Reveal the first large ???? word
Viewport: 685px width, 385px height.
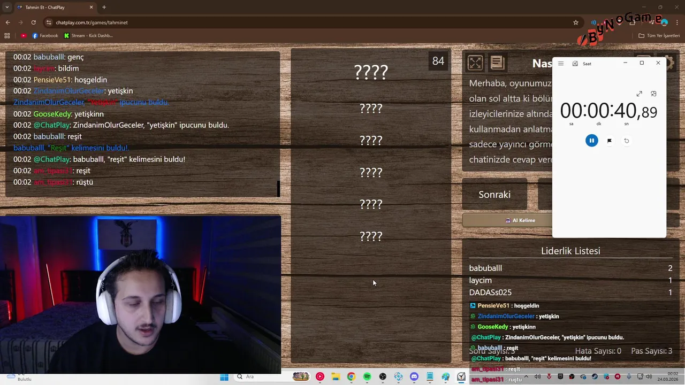pos(371,72)
